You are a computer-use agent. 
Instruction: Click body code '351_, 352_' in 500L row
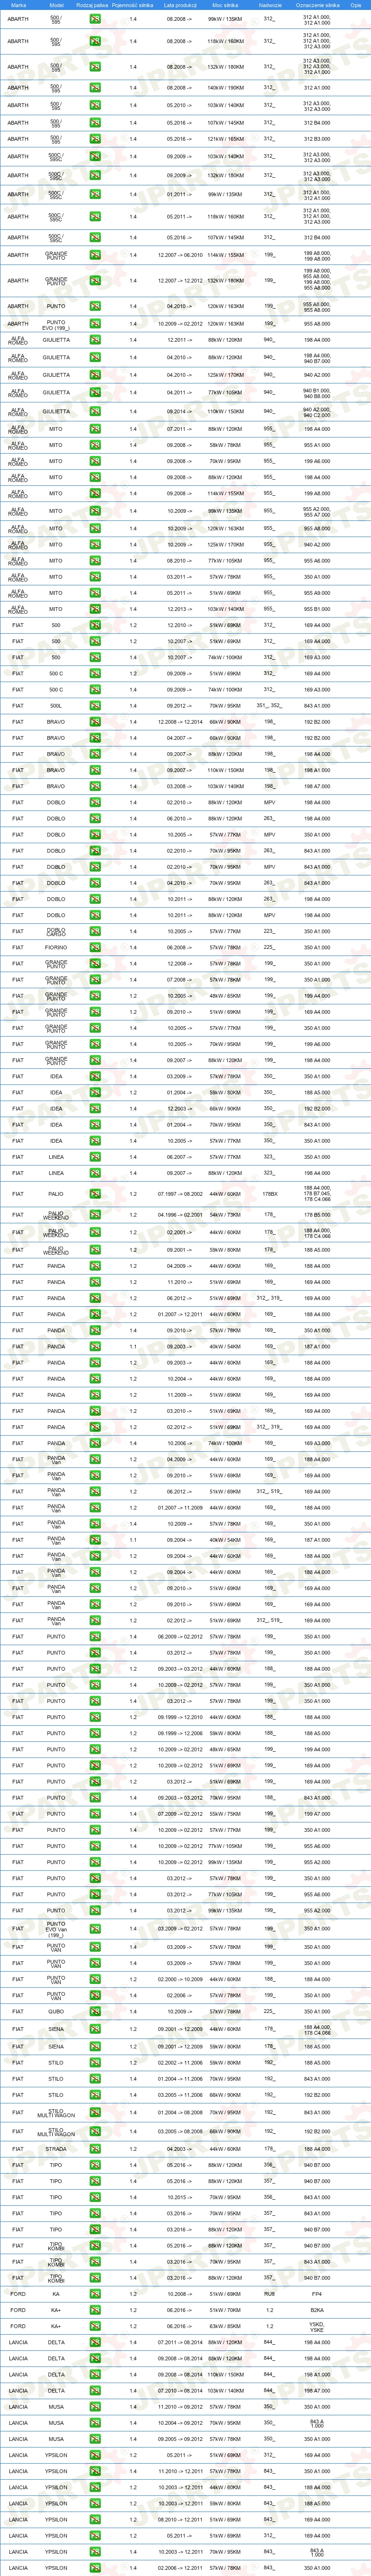[x=270, y=706]
